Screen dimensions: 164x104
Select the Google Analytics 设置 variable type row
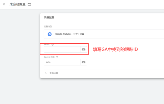pyautogui.click(x=104, y=34)
